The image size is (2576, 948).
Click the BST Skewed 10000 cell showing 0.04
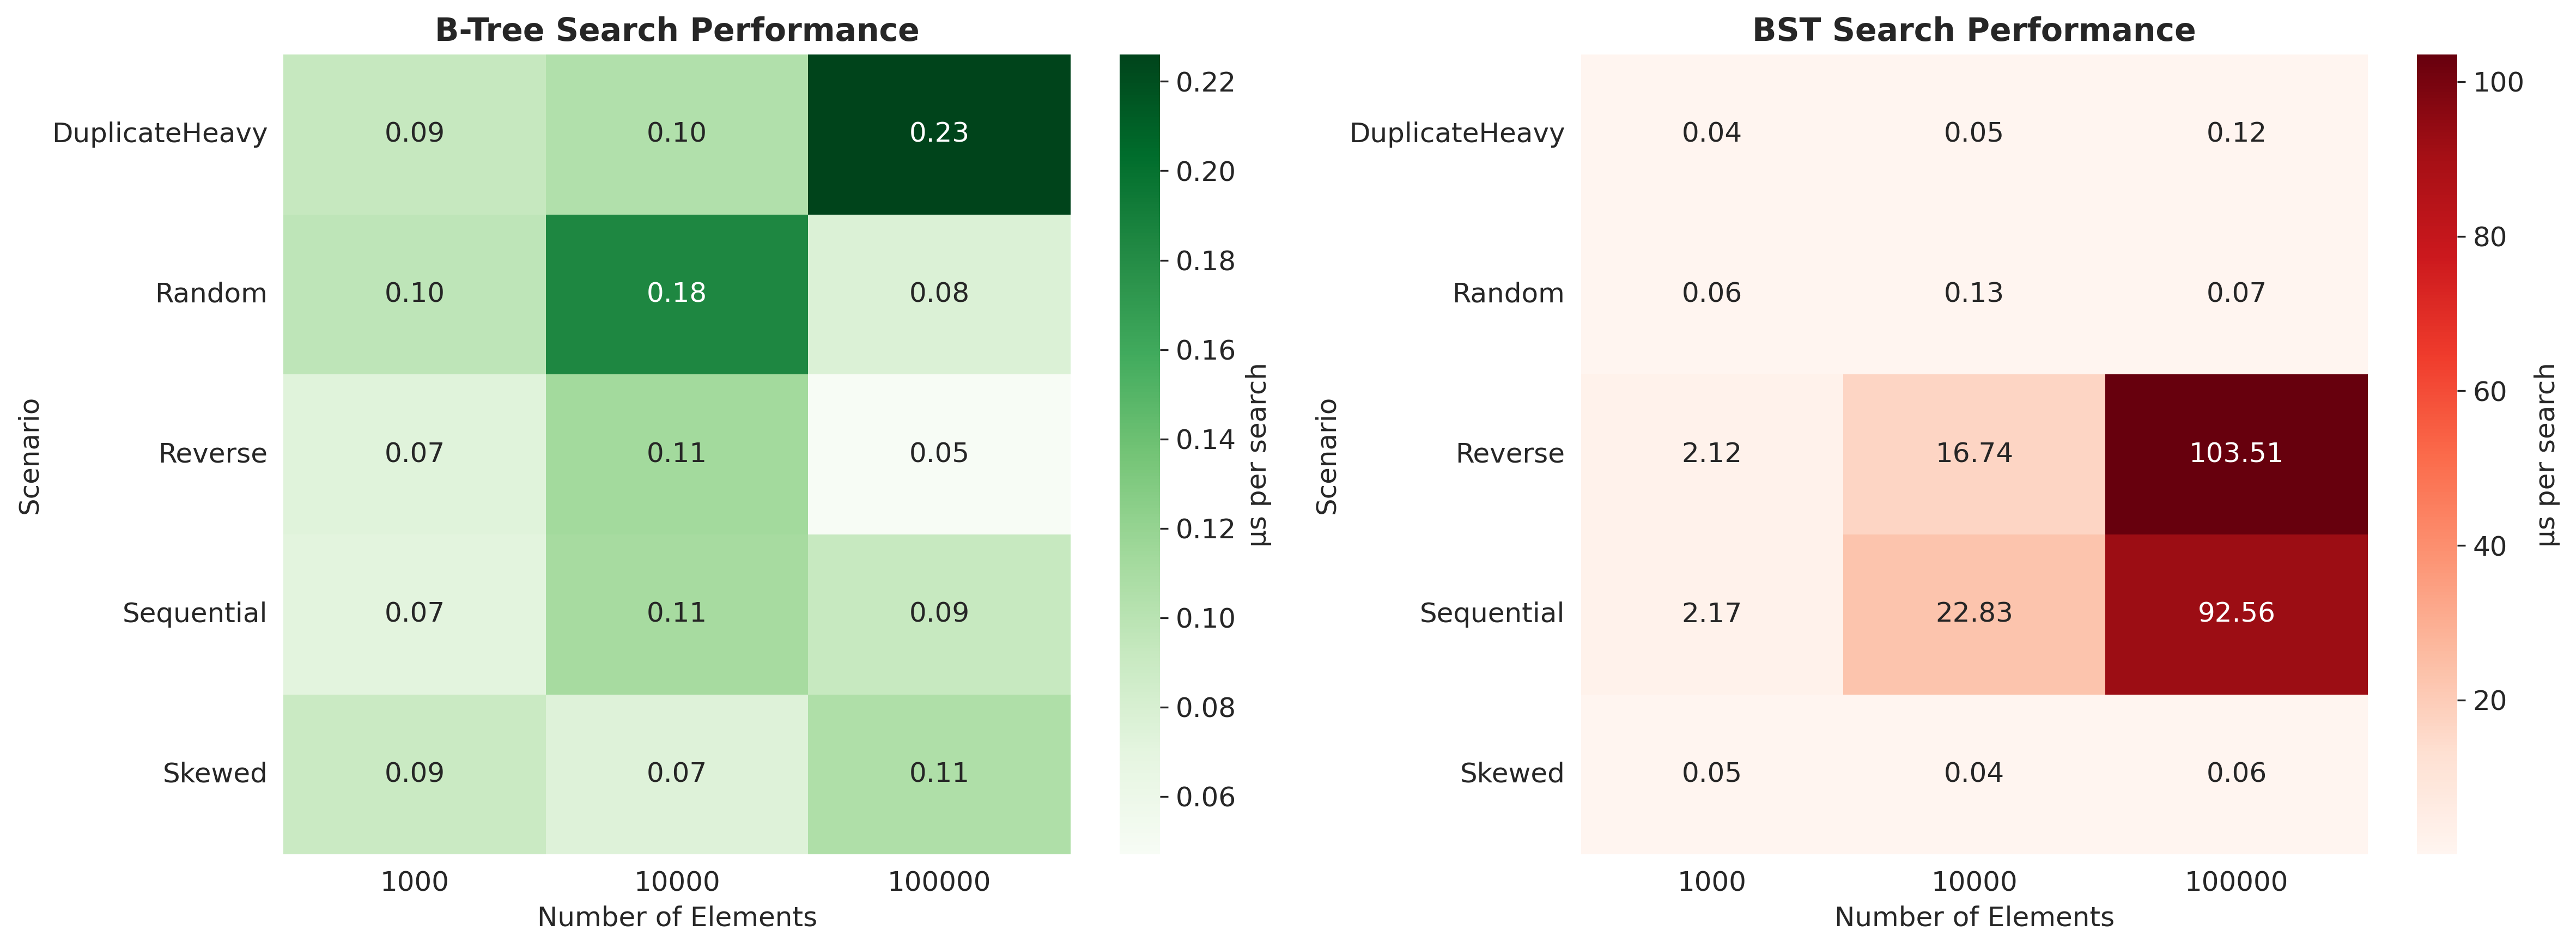point(1973,773)
